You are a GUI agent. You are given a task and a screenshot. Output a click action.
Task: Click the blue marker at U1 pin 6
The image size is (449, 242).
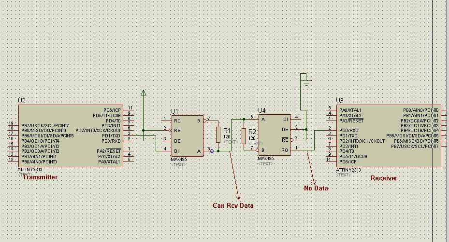[212, 151]
